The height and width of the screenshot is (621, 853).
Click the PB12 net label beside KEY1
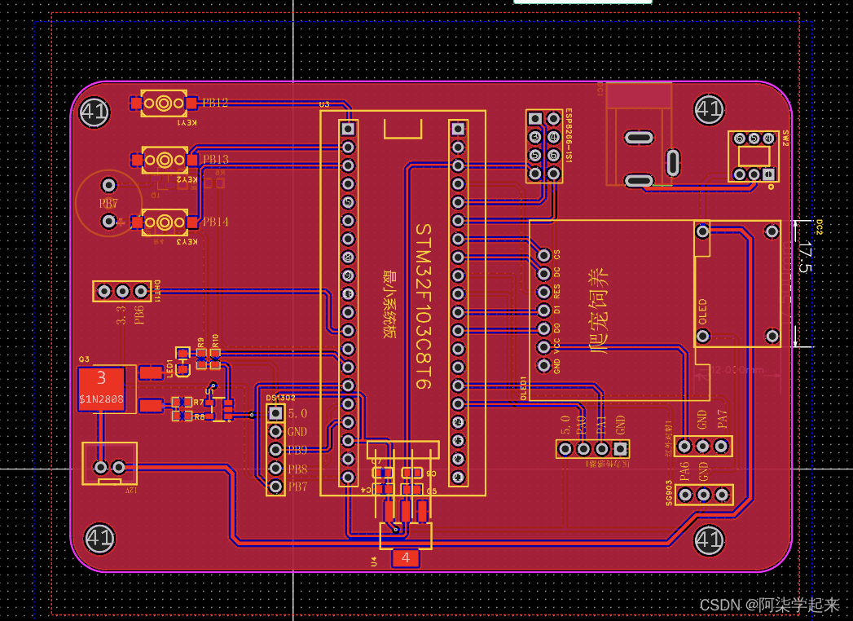point(215,103)
